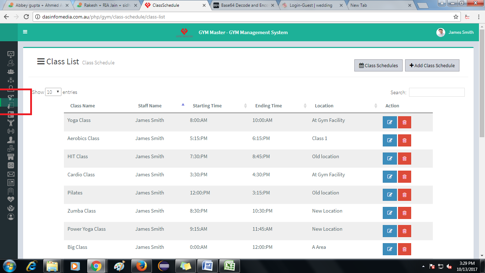Open the weightlifter sidebar icon

pos(11,123)
